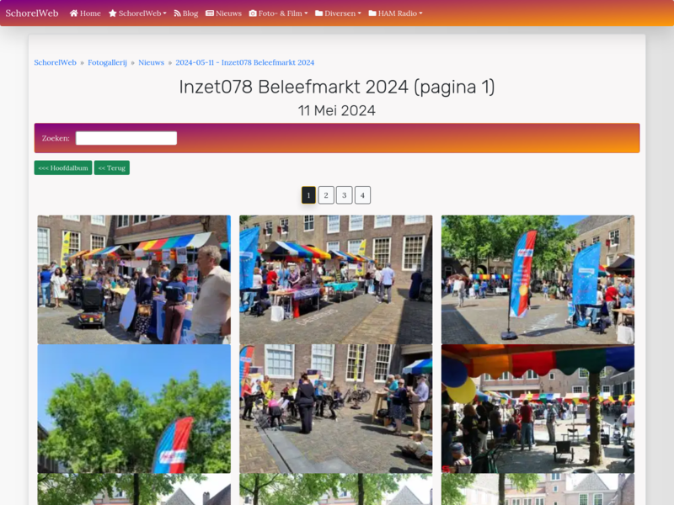Open photo of man in beige shirt at stall
This screenshot has height=505, width=674.
(x=134, y=279)
